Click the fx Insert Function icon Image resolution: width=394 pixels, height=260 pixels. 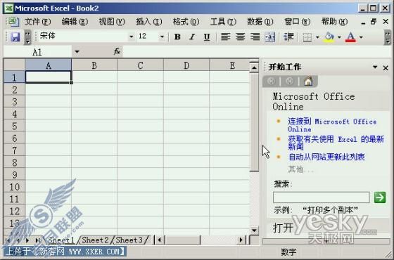(117, 52)
